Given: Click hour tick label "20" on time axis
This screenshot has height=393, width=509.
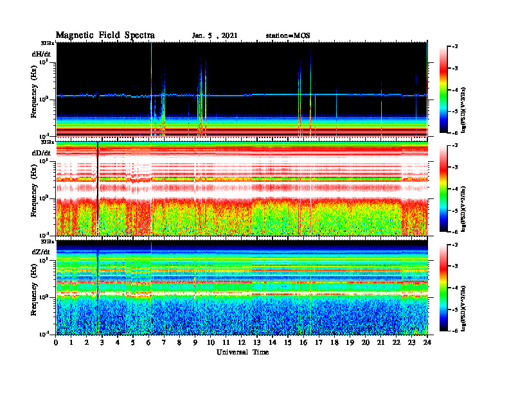Looking at the screenshot, I should 366,343.
